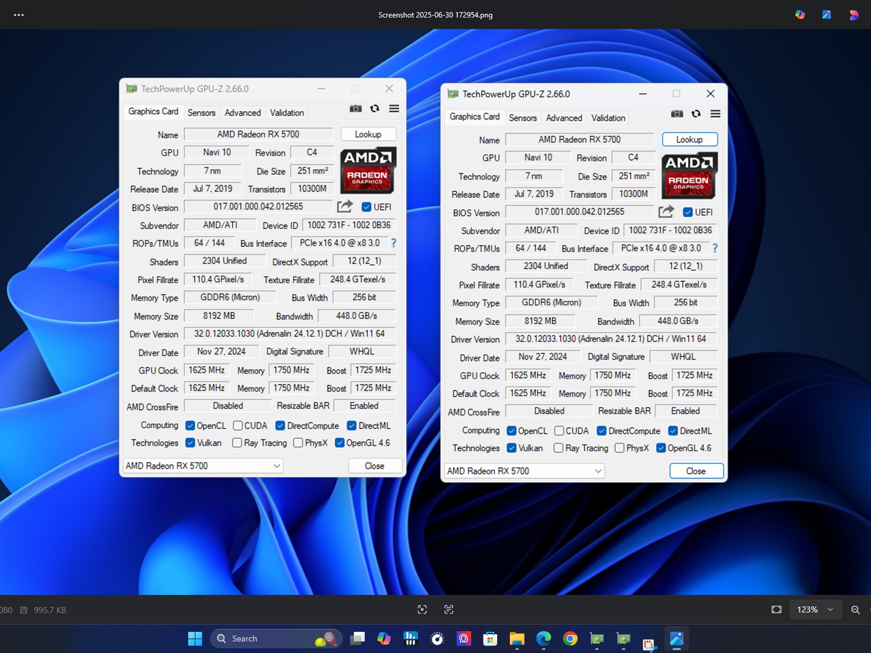Screen dimensions: 871x653
Task: Switch to the Validation tab in left GPU-Z window
Action: (x=287, y=113)
